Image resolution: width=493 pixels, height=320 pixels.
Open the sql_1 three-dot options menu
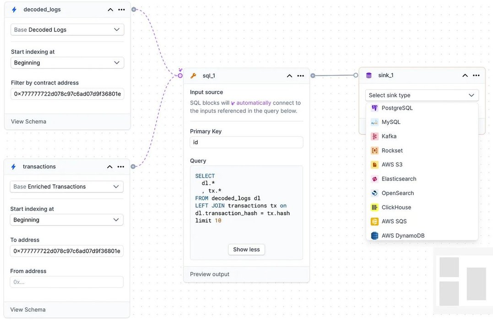pos(300,76)
